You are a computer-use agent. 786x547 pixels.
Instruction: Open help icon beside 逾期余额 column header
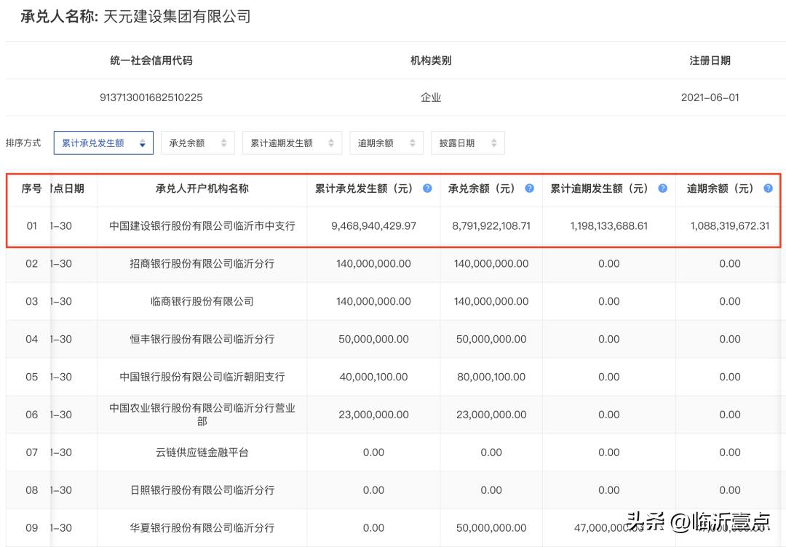(768, 188)
